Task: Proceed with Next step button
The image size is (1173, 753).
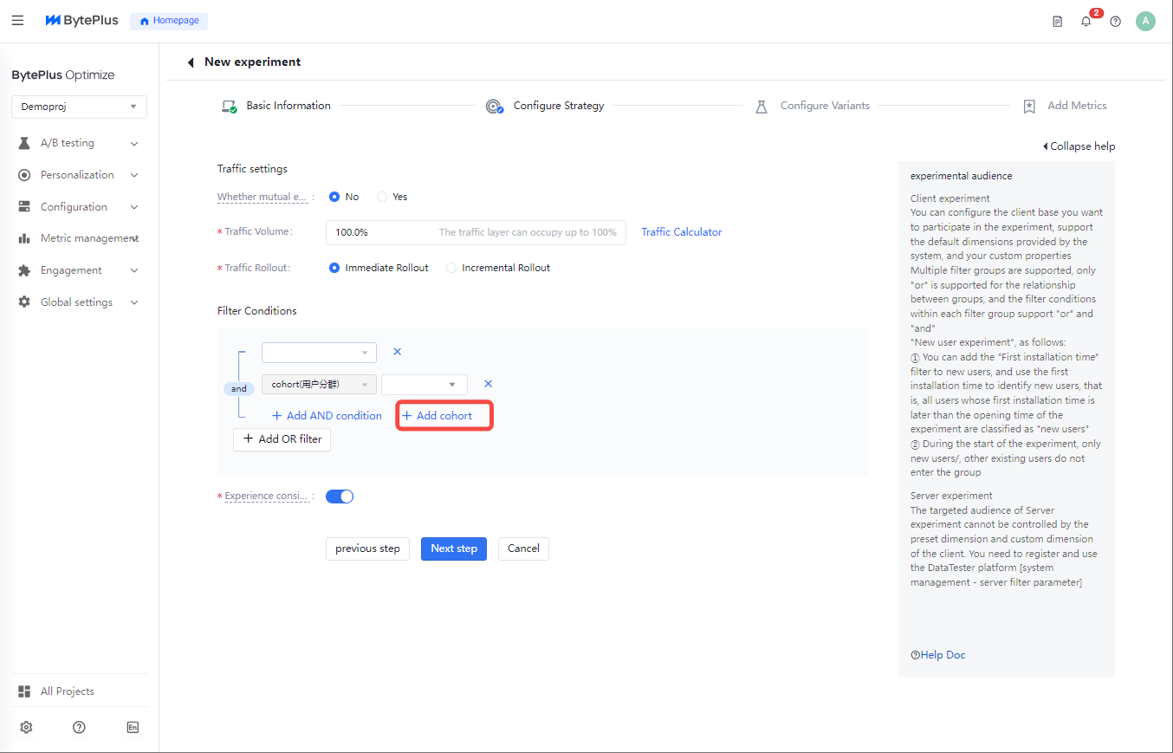Action: point(454,549)
